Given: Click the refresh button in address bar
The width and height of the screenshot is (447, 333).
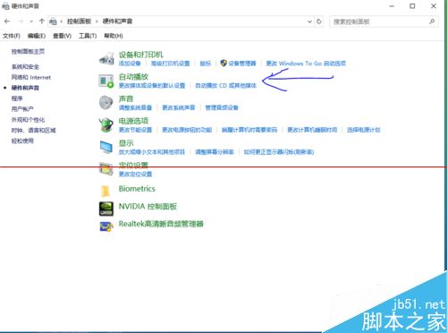Looking at the screenshot, I should pyautogui.click(x=319, y=21).
